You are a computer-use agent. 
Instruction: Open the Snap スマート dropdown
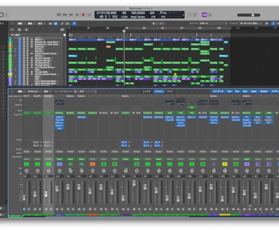[213, 24]
